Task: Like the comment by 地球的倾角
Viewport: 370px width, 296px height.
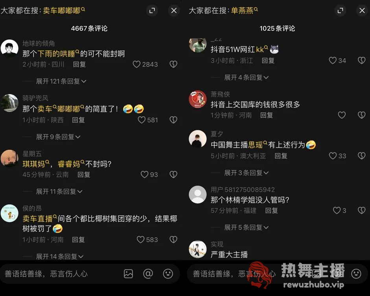Action: click(x=136, y=64)
